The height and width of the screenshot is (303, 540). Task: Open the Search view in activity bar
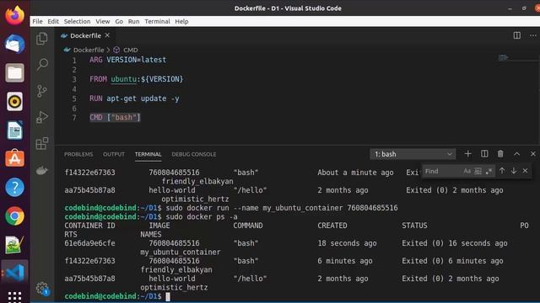42,64
